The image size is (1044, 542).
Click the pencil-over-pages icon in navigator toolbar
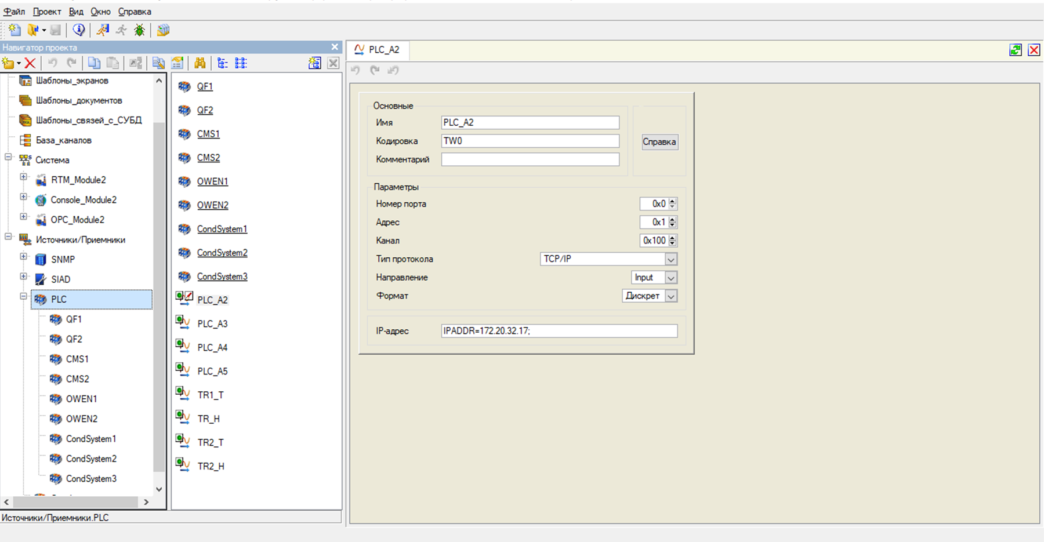coord(158,63)
